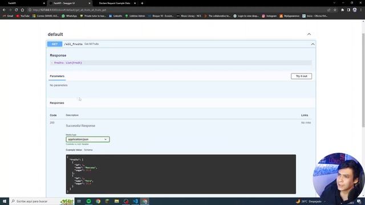365x205 pixels.
Task: Close the FastAPI - Swagger UI tab
Action: click(x=90, y=3)
